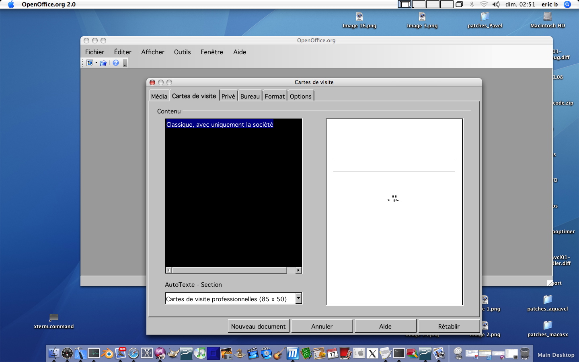Open the Fenêtre menu
Viewport: 579px width, 362px height.
point(212,52)
